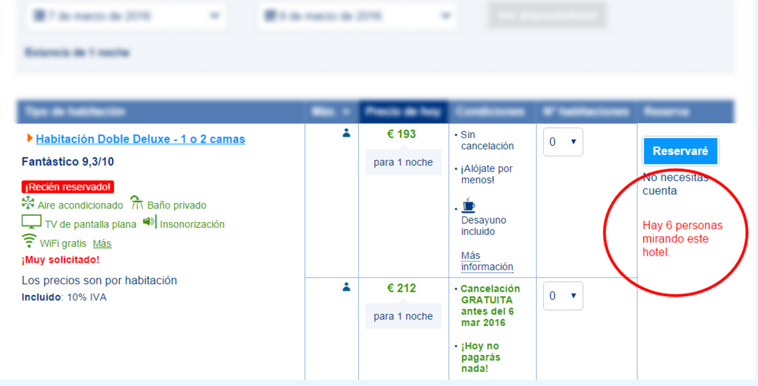Click the private bathroom shower icon
The width and height of the screenshot is (758, 386).
(137, 203)
